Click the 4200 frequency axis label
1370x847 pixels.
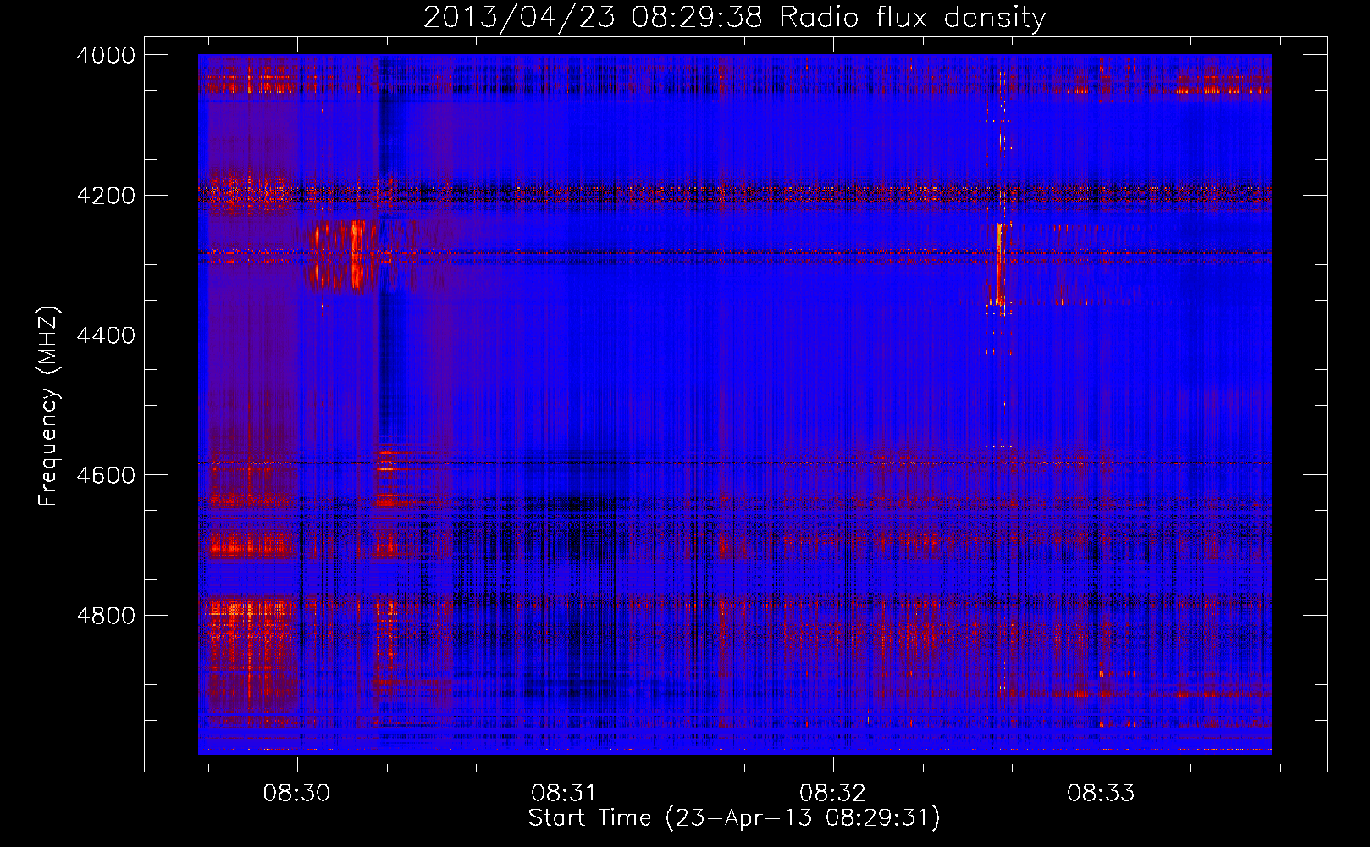106,196
